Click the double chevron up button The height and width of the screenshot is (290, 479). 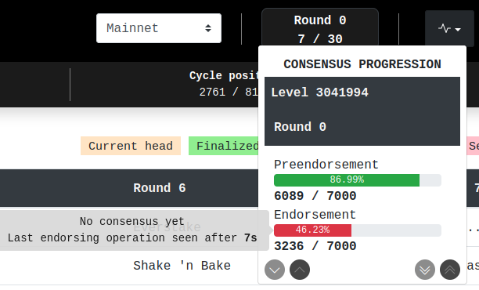click(450, 270)
